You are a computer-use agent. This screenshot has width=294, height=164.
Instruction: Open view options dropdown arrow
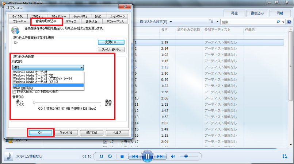click(218, 22)
